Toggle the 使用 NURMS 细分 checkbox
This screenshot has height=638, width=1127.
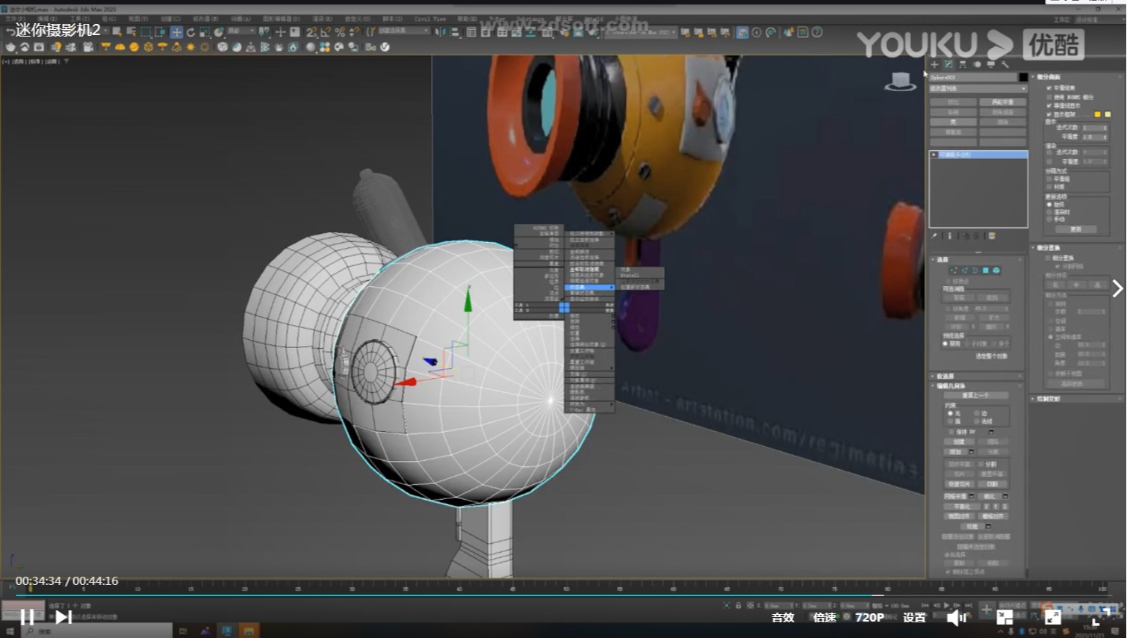point(1049,97)
